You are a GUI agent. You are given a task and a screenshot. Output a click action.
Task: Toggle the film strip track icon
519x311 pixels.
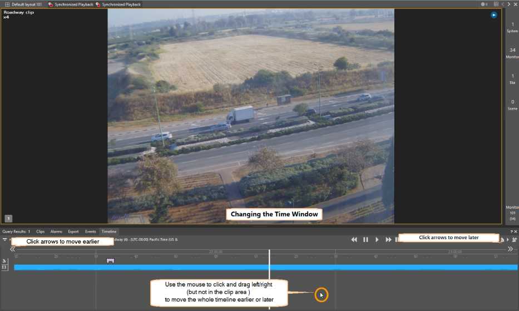click(x=4, y=268)
